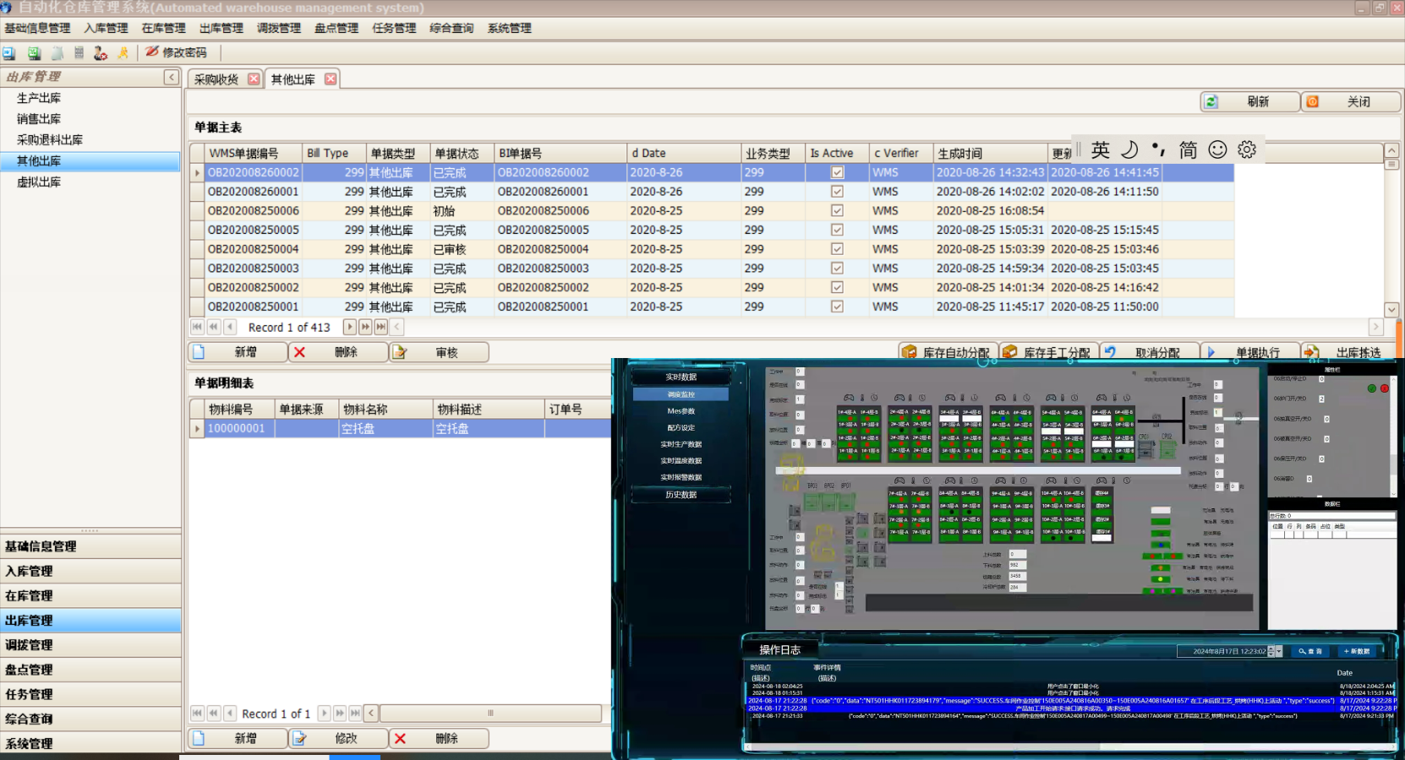Viewport: 1405px width, 760px height.
Task: Click the 审核 approve button
Action: [439, 352]
